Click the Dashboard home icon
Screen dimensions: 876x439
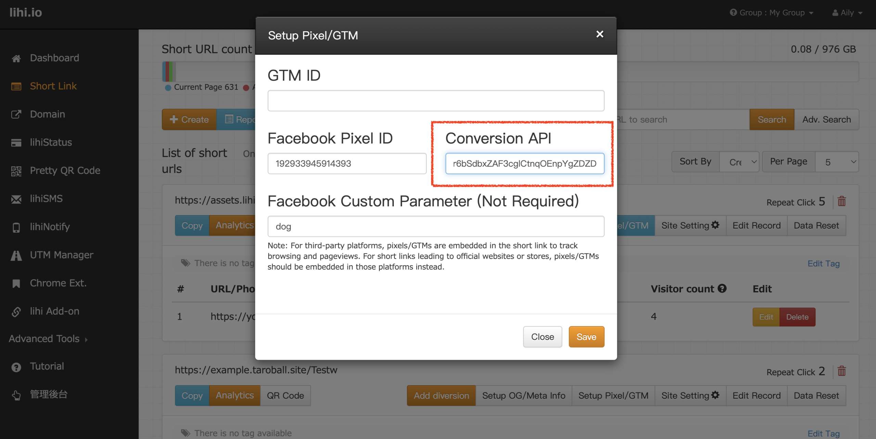pyautogui.click(x=16, y=58)
